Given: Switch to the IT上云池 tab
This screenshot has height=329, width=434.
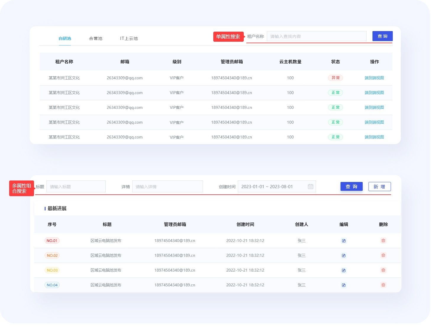Looking at the screenshot, I should coord(129,38).
